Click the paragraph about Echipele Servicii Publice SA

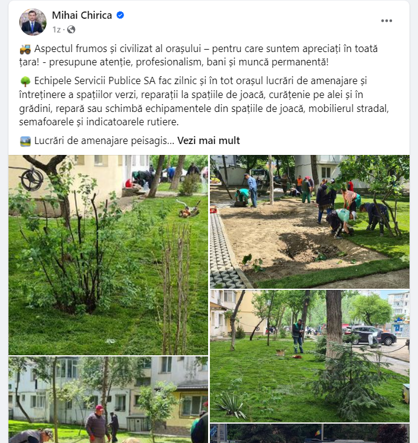point(204,101)
